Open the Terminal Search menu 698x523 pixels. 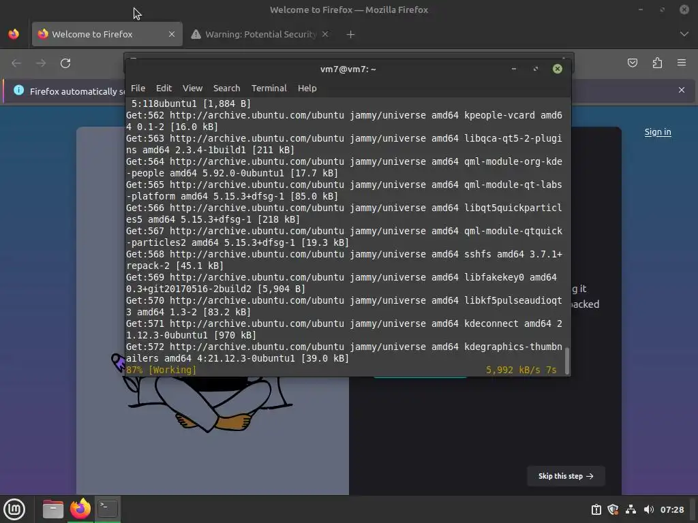point(226,88)
